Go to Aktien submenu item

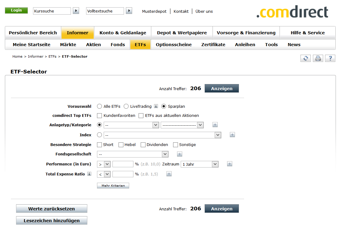tap(93, 45)
